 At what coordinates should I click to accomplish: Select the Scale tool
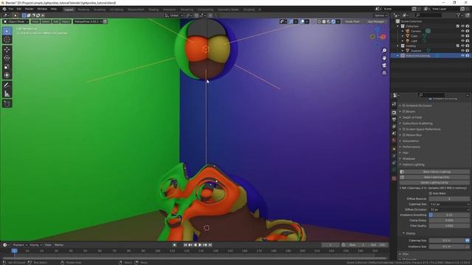[x=7, y=67]
